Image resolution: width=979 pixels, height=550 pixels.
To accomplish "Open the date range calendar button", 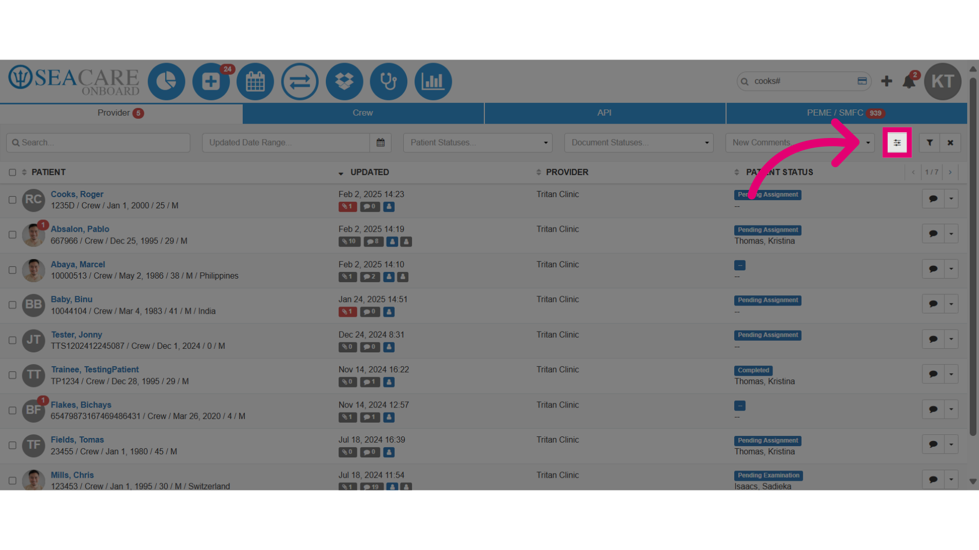I will (380, 143).
